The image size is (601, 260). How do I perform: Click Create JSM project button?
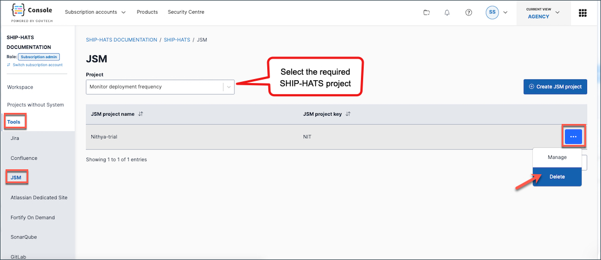click(555, 87)
